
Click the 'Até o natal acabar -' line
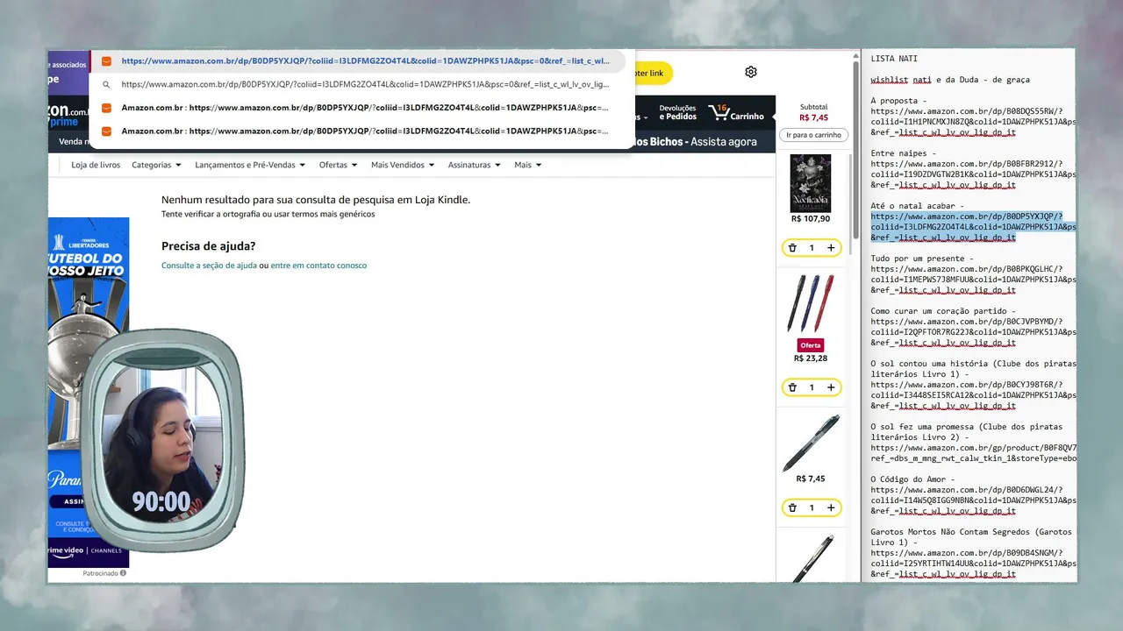(918, 206)
